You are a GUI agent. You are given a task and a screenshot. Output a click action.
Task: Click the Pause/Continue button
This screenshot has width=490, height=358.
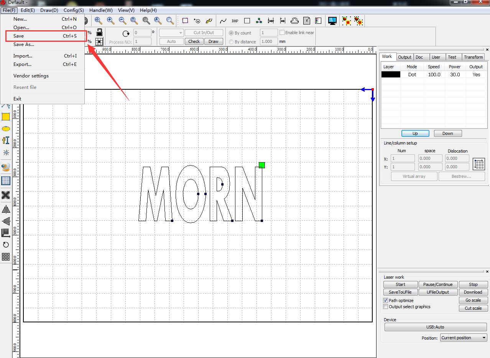[x=438, y=284]
